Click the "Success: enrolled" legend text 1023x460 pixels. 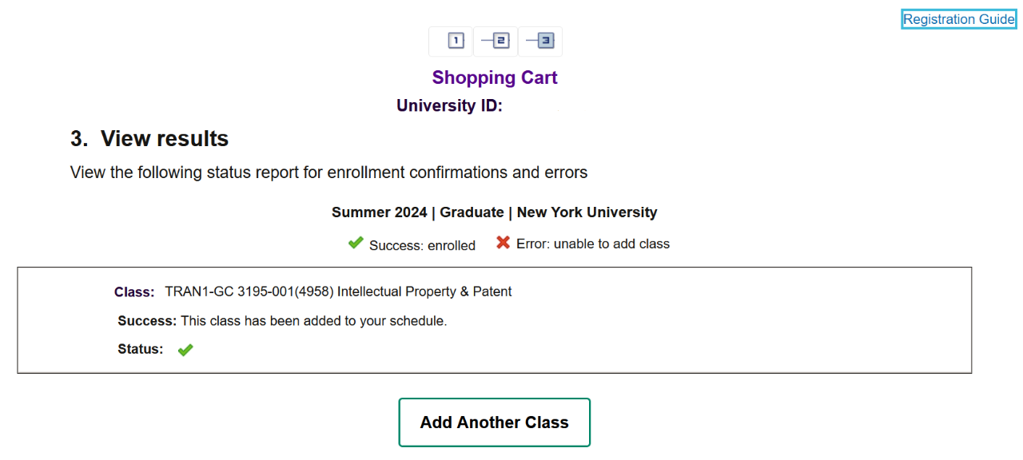click(x=422, y=245)
